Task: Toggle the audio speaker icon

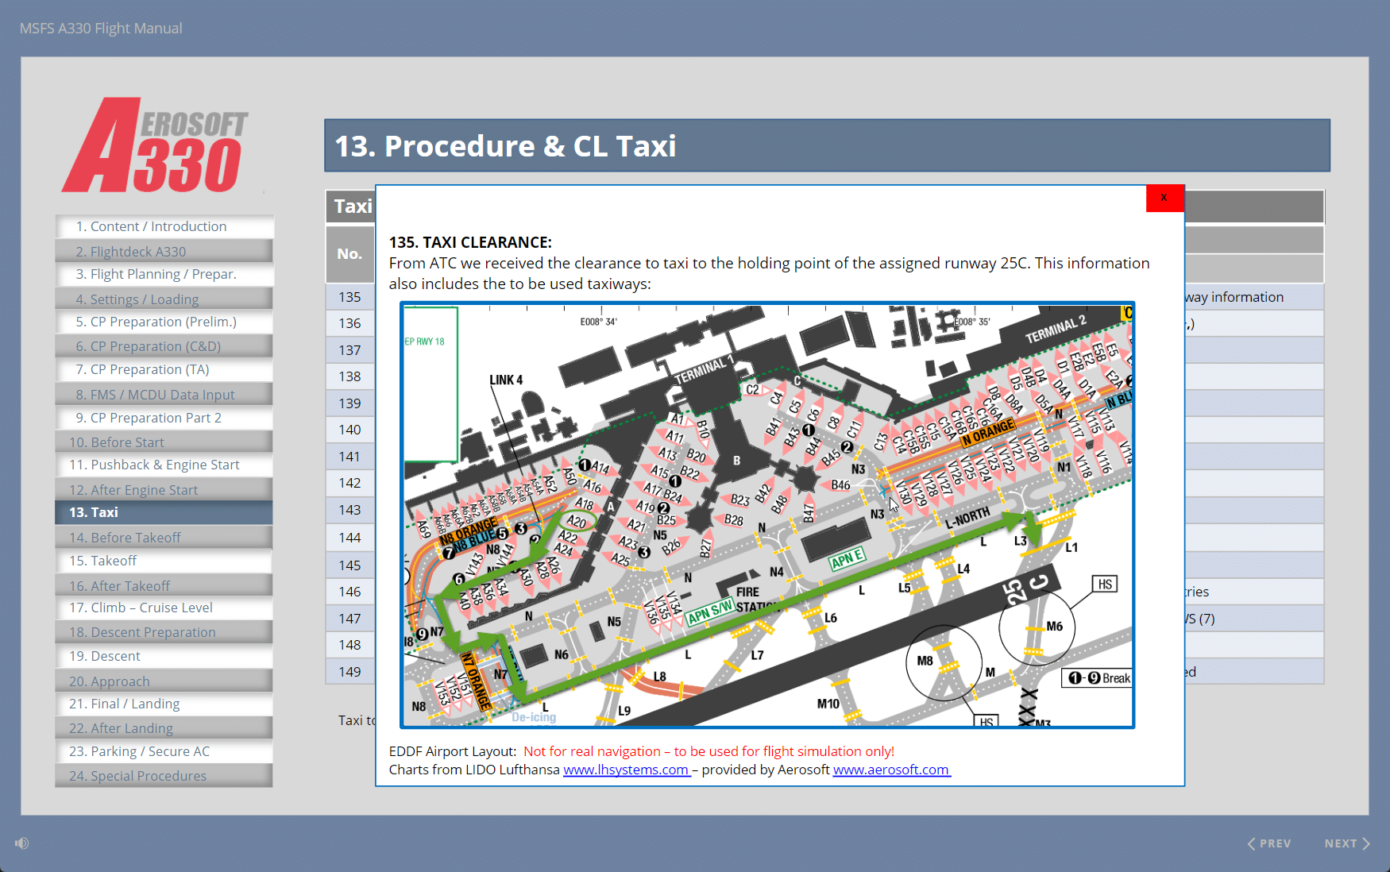Action: click(22, 843)
